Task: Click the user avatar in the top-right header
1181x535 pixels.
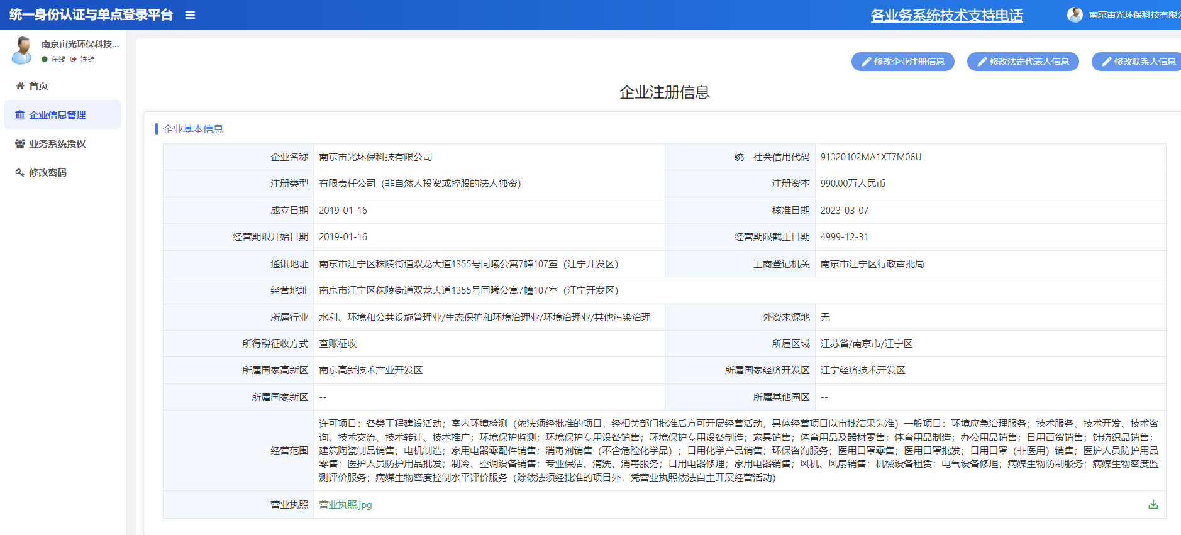Action: tap(1075, 14)
